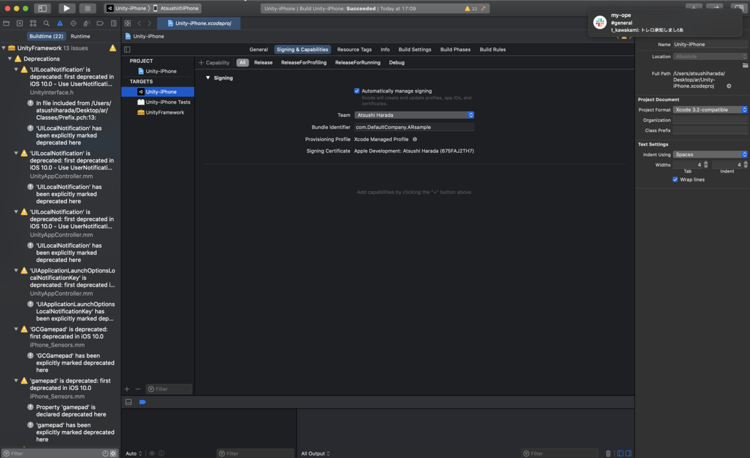Open Project Format dropdown
Image resolution: width=750 pixels, height=458 pixels.
710,109
